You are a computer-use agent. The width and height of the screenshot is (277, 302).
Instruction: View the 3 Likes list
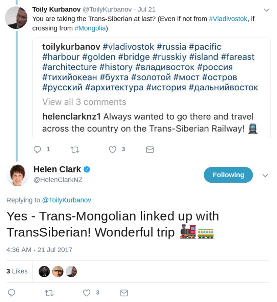(x=17, y=271)
